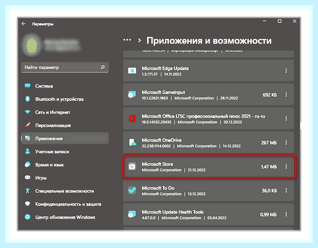Click the accessibility figure icon
Image resolution: width=318 pixels, height=248 pixels.
coord(28,191)
